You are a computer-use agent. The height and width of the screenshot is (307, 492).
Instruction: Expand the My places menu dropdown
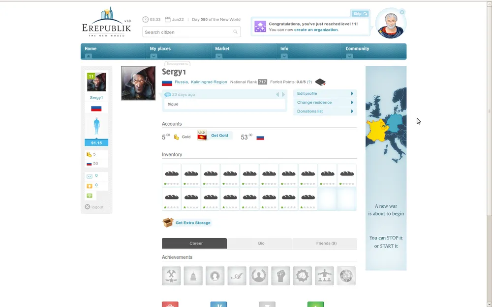(x=154, y=56)
